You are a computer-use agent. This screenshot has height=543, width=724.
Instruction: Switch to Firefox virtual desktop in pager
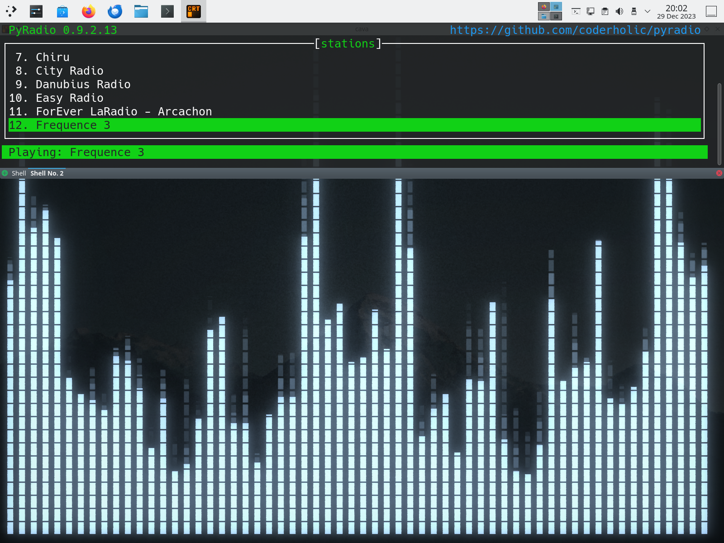pos(544,6)
